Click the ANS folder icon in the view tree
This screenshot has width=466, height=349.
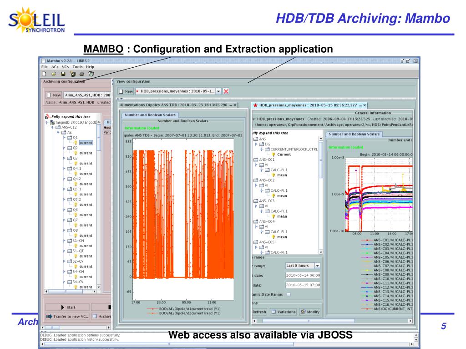coord(256,139)
